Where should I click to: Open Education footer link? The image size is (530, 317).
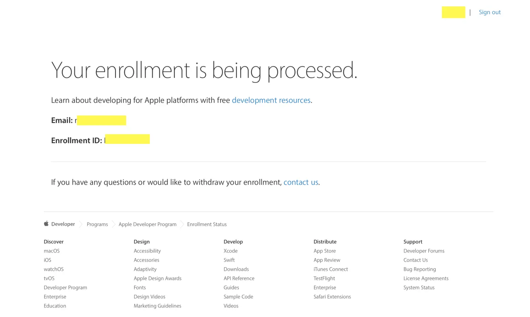pos(55,306)
